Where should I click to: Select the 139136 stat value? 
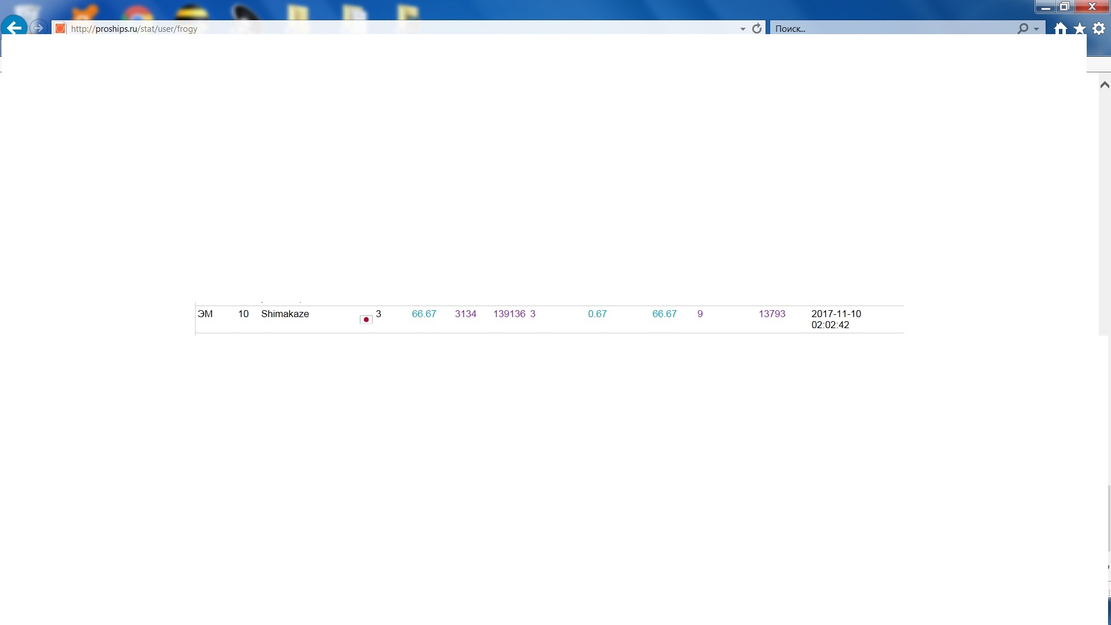509,314
